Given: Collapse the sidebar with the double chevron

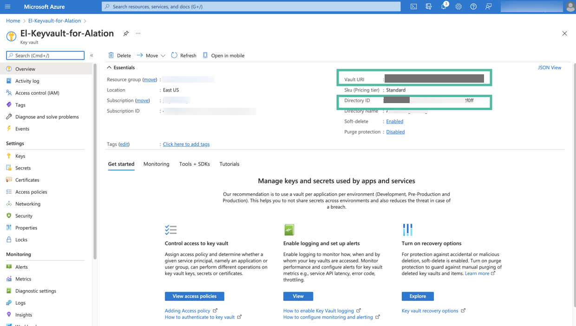Looking at the screenshot, I should point(92,55).
